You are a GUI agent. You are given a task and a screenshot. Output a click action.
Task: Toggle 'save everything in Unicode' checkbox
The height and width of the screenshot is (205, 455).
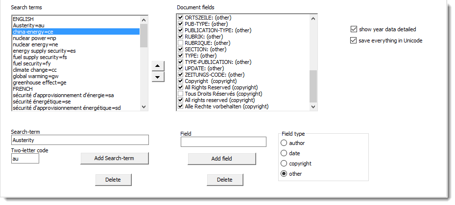pyautogui.click(x=354, y=41)
